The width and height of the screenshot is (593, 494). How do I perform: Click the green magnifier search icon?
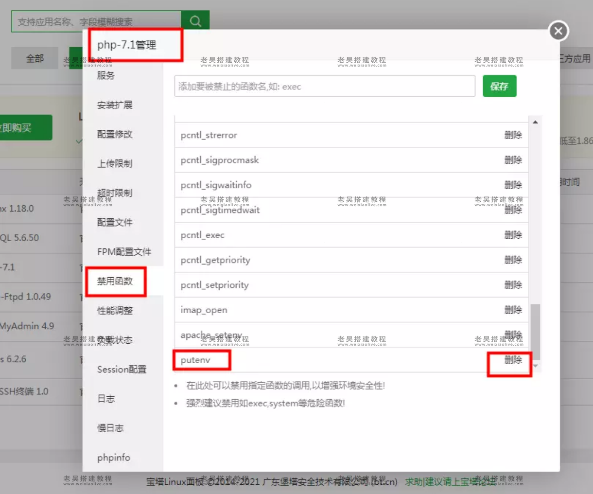(195, 21)
